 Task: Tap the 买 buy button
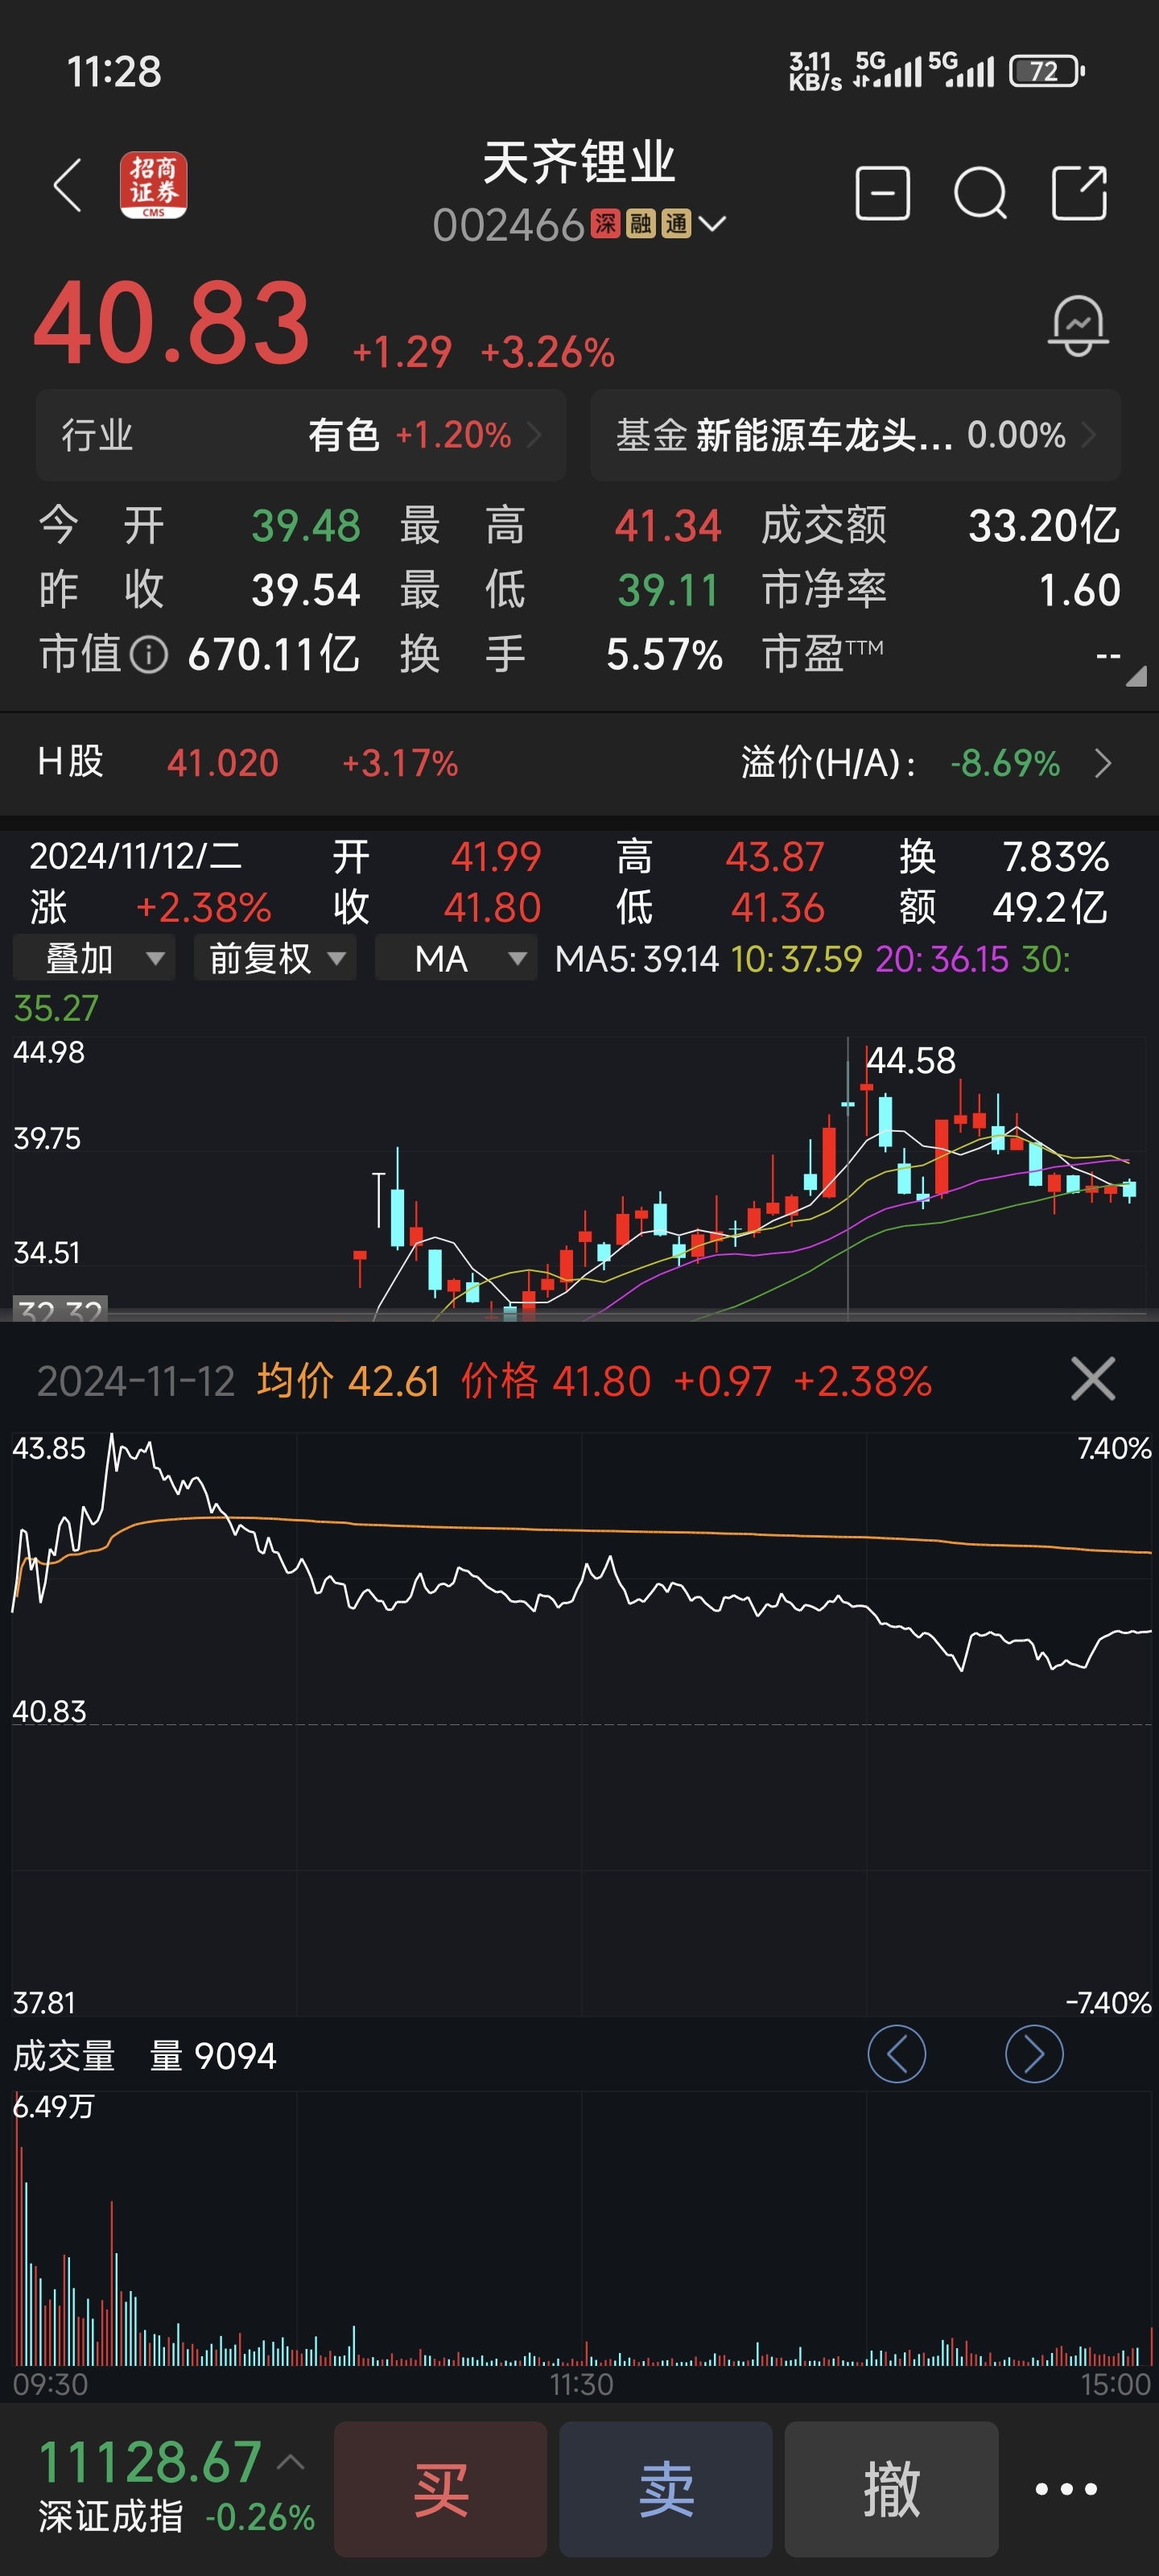pyautogui.click(x=440, y=2489)
